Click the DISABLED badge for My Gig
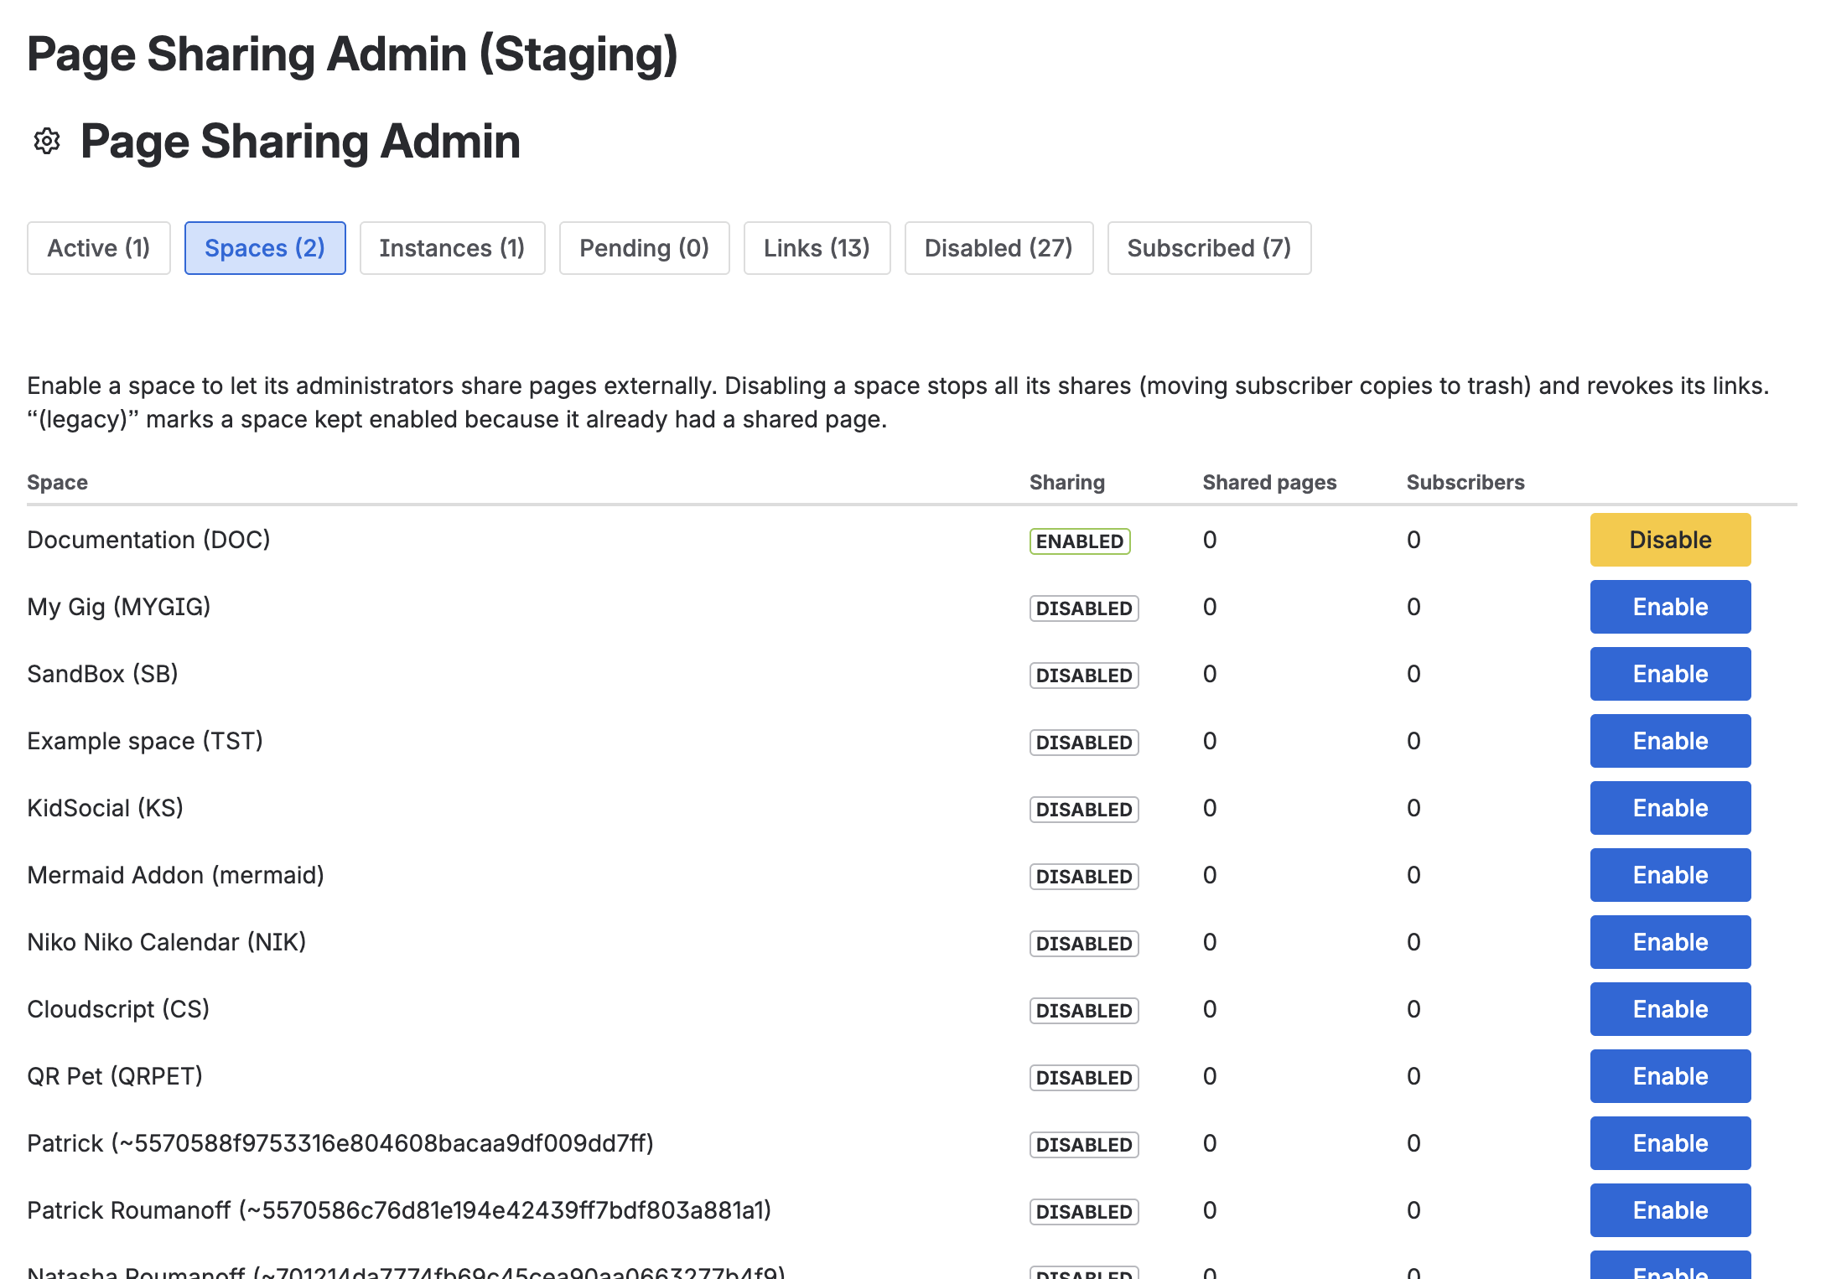1831x1279 pixels. click(1084, 608)
